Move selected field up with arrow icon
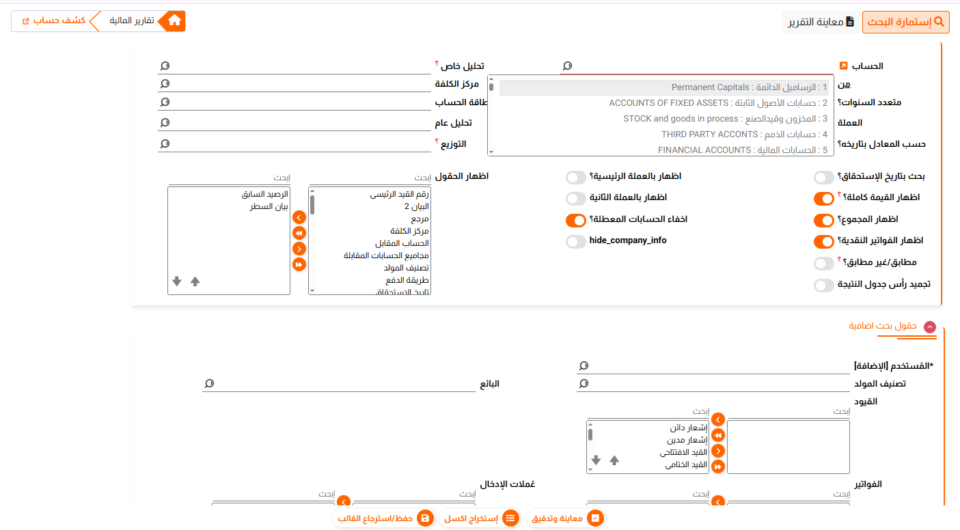The height and width of the screenshot is (530, 960). pyautogui.click(x=195, y=281)
